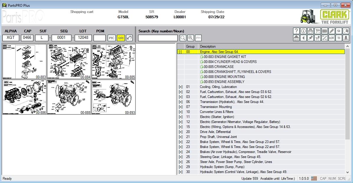Click the pencil edit icon
Image resolution: width=353 pixels, height=183 pixels.
tap(332, 31)
